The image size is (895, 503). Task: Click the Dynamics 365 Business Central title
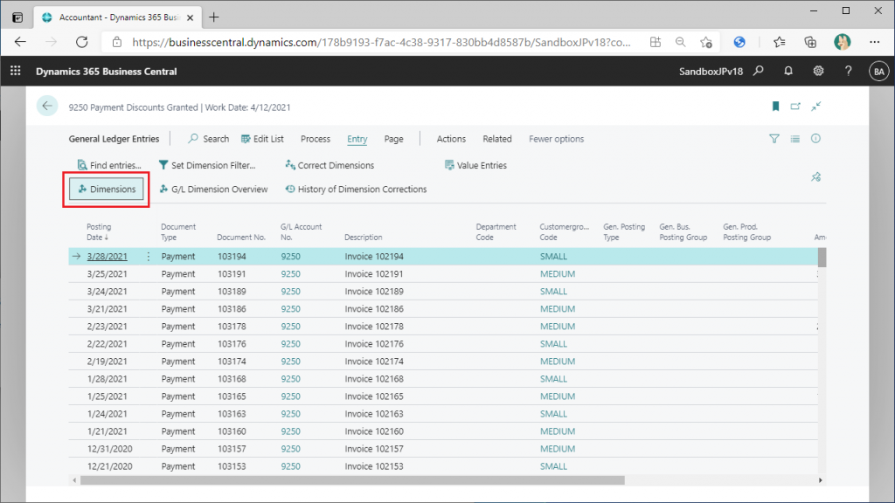[106, 72]
